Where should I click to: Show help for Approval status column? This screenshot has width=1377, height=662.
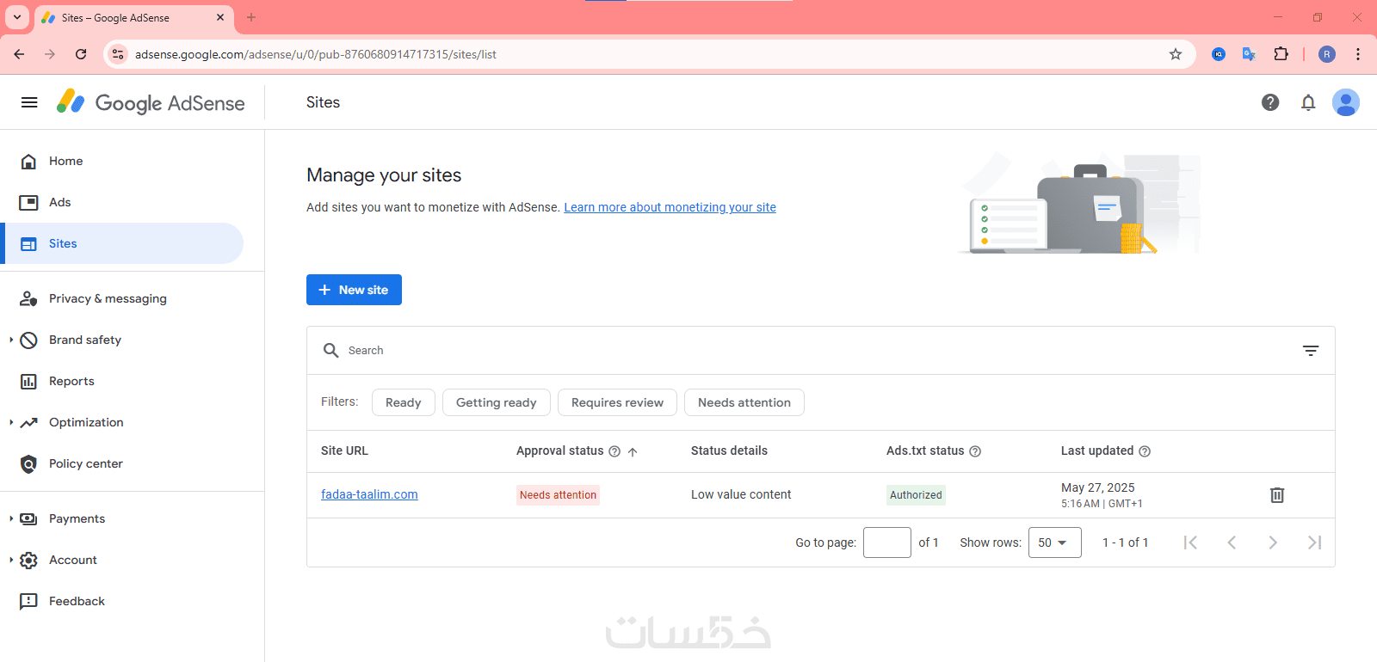[x=614, y=451]
